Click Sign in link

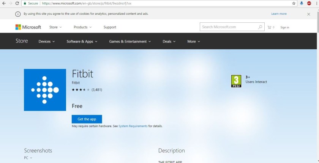click(x=284, y=27)
